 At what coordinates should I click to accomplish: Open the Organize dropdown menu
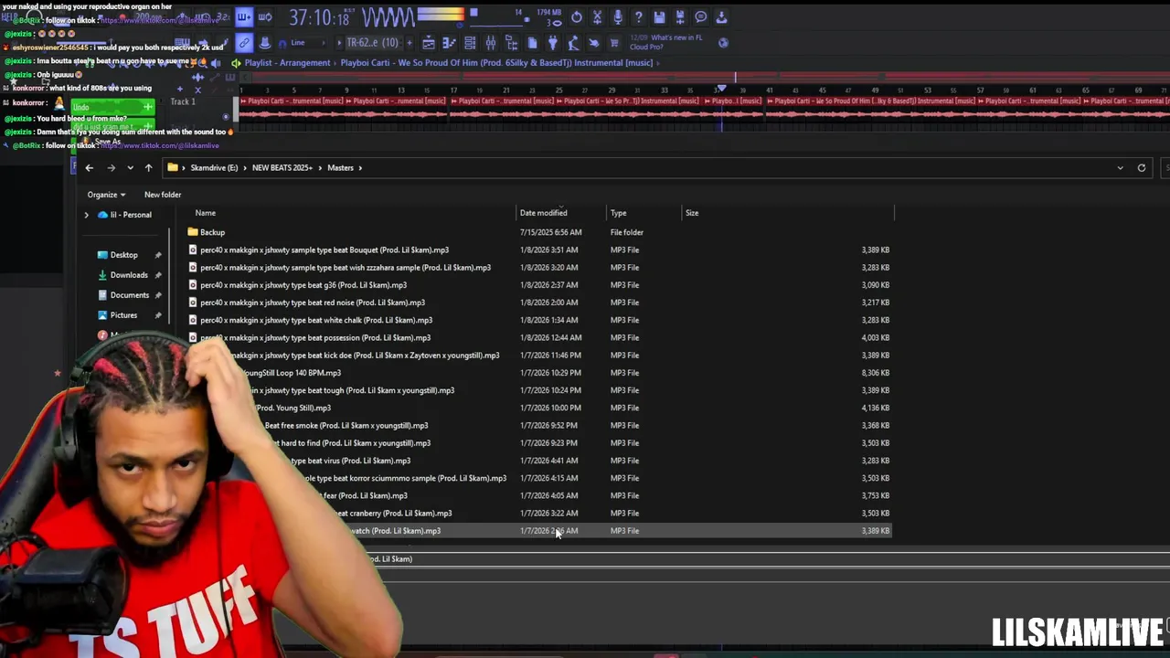[x=106, y=195]
